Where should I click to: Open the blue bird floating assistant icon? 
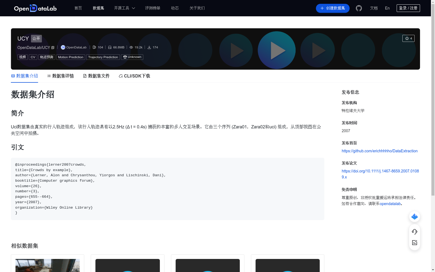415,217
